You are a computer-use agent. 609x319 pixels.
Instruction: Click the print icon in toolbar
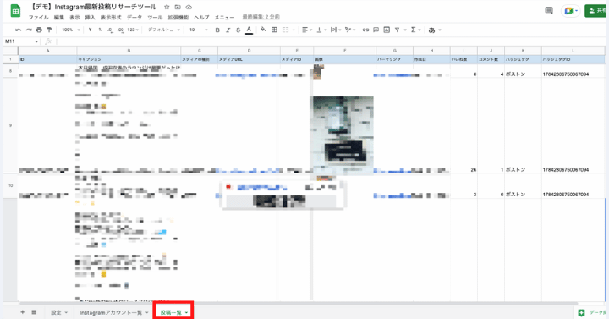[x=39, y=30]
